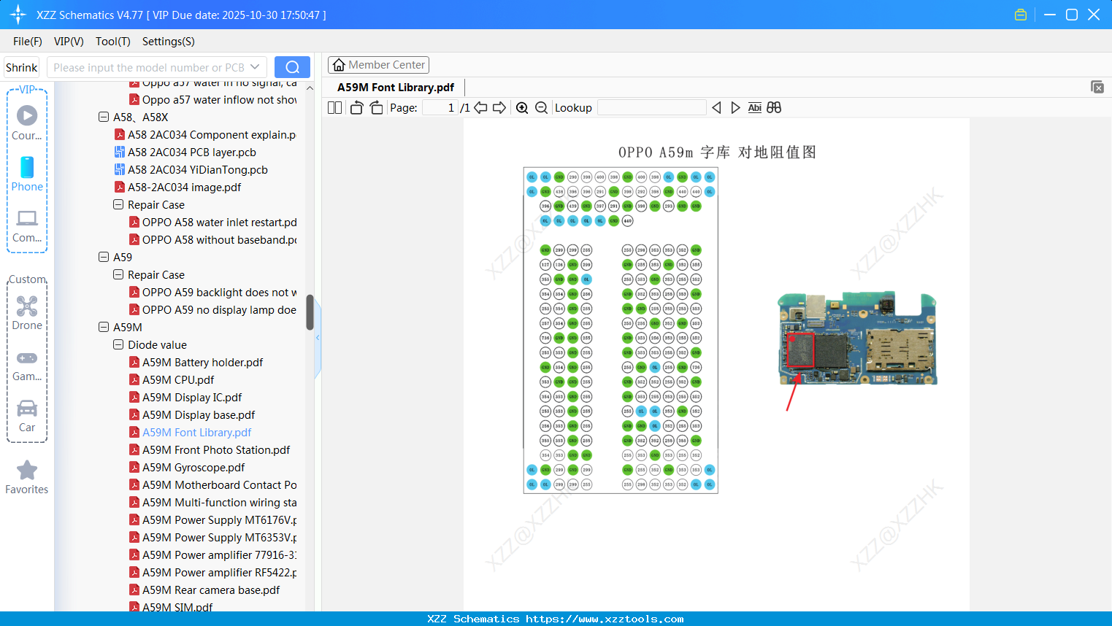Rotate the page clockwise
1112x626 pixels.
pos(377,108)
